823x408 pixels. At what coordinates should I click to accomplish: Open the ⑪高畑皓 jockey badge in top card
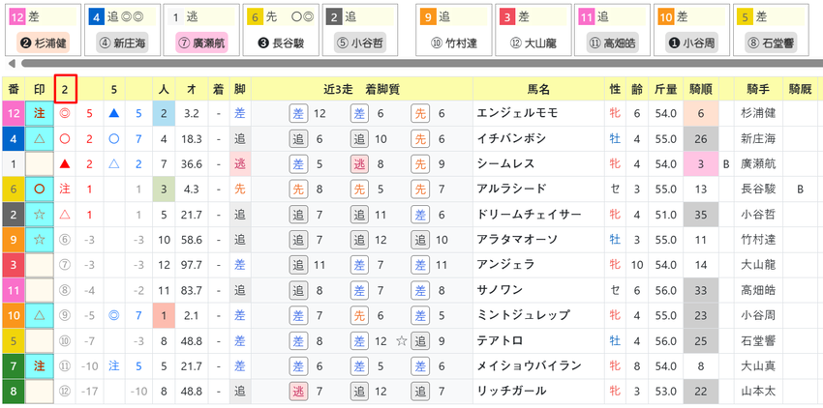[x=612, y=44]
